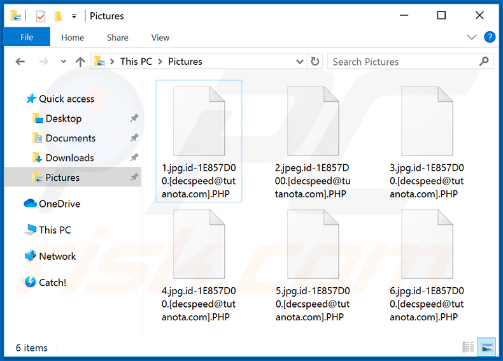503x361 pixels.
Task: Open the address bar history dropdown
Action: pyautogui.click(x=300, y=62)
